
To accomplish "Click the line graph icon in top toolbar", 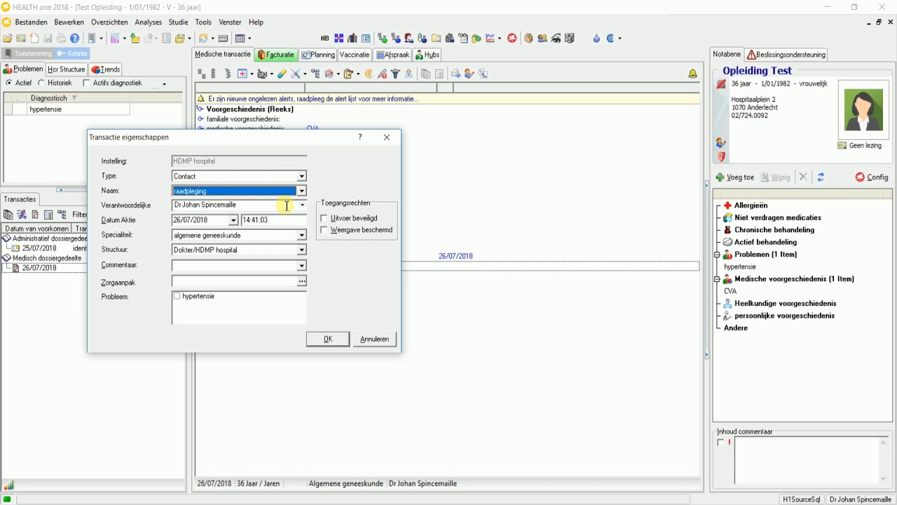I will tap(491, 39).
